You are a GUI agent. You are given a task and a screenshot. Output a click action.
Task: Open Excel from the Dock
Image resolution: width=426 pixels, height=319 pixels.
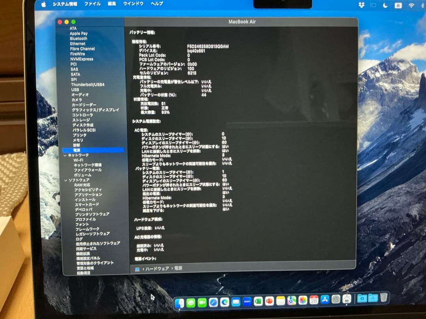coord(258,301)
